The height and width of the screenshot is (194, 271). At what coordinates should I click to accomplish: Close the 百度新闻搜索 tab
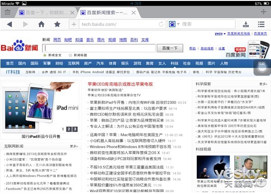(x=133, y=13)
